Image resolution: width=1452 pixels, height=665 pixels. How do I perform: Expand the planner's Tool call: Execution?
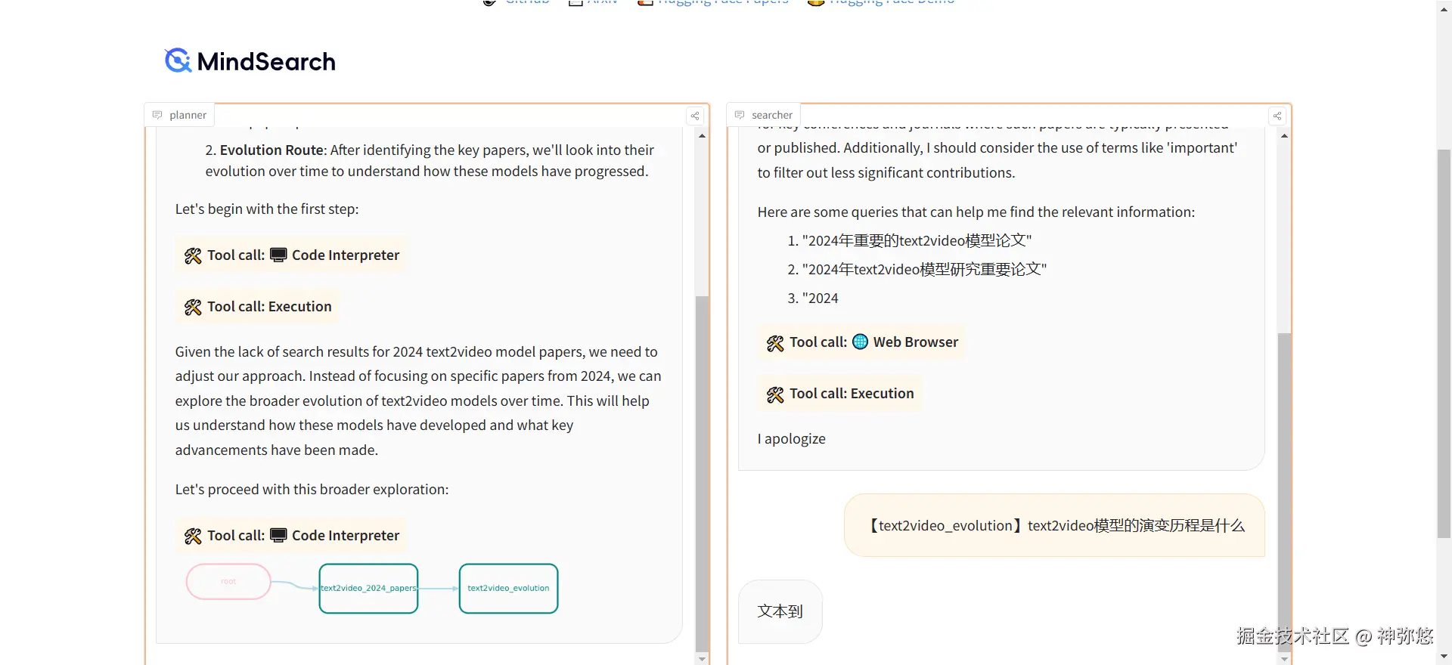tap(257, 307)
